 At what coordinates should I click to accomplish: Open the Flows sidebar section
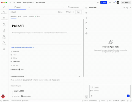(x=4, y=25)
